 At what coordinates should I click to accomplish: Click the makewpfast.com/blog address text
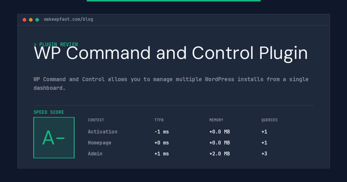[69, 19]
